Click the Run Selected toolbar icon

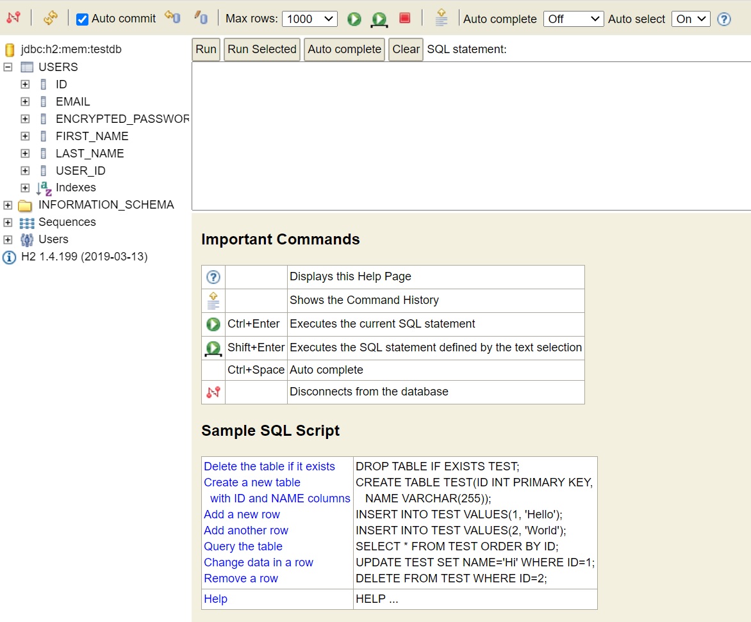pos(379,19)
